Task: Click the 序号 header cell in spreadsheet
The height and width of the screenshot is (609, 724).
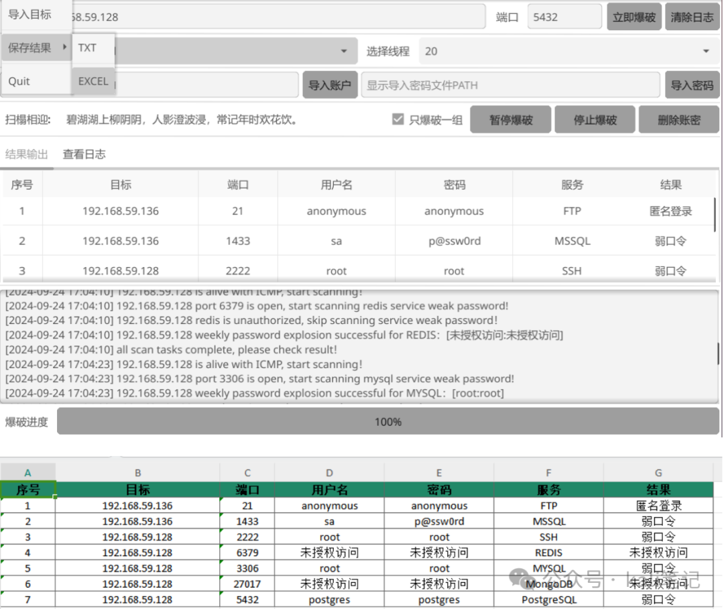Action: coord(27,490)
